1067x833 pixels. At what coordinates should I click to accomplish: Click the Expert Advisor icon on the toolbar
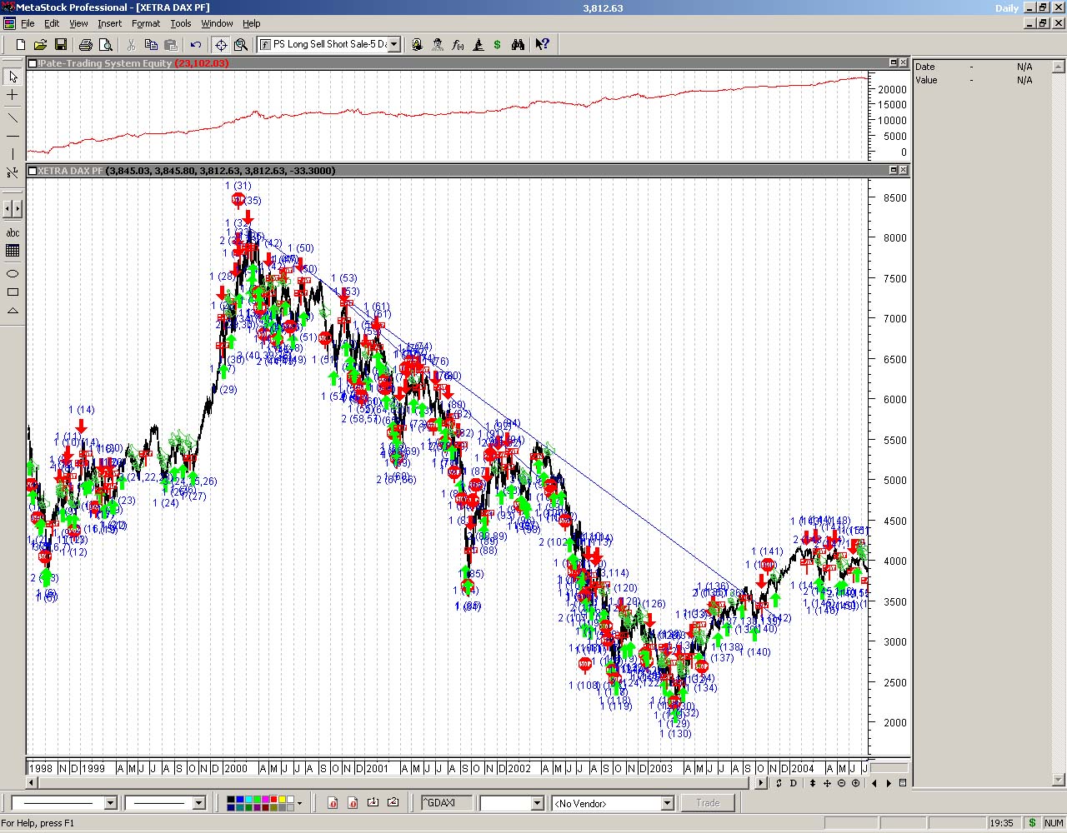tap(438, 44)
